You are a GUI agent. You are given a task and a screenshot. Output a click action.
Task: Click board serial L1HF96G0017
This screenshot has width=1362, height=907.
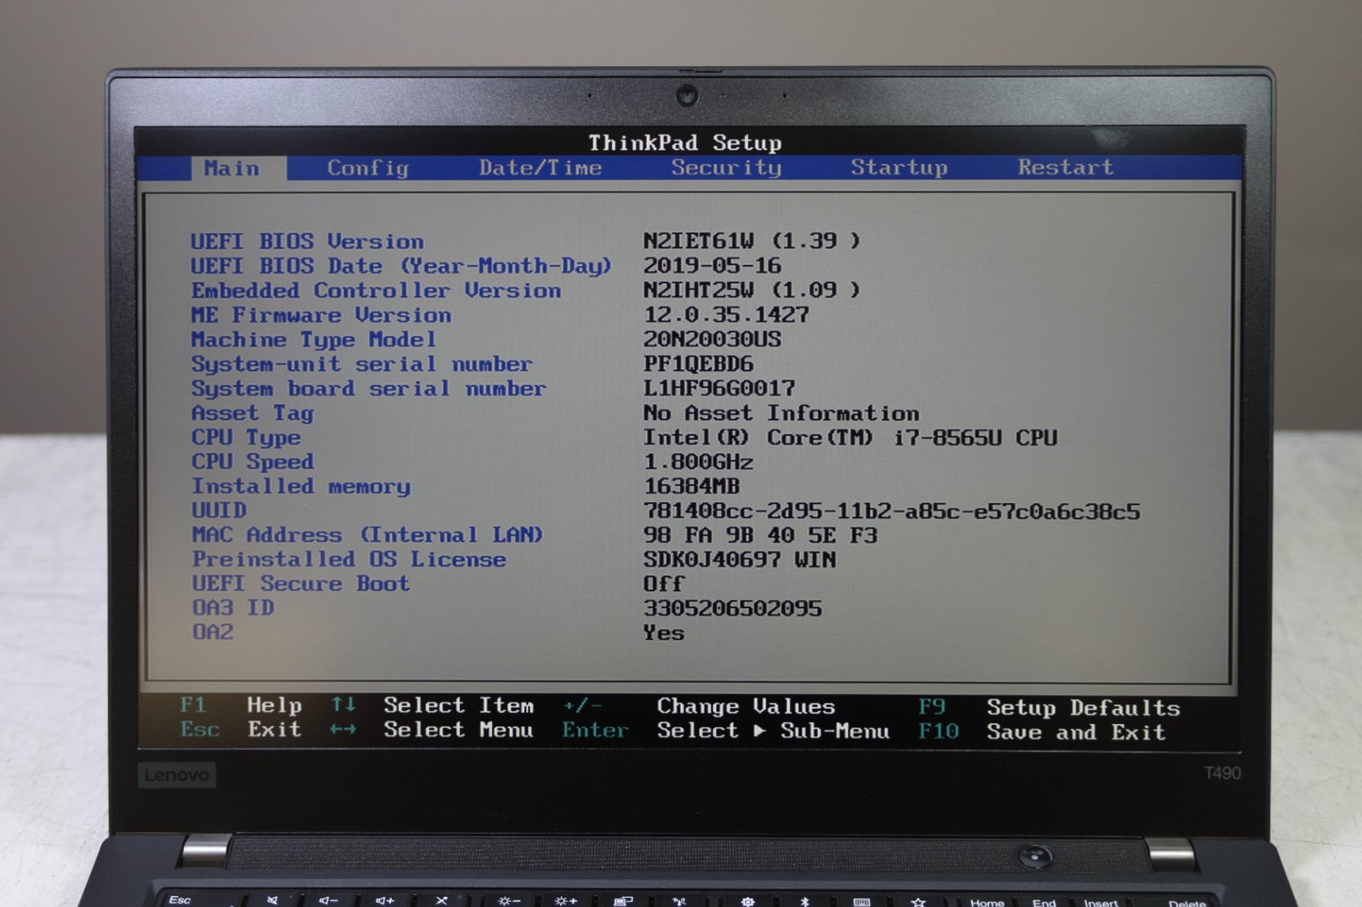click(x=719, y=389)
